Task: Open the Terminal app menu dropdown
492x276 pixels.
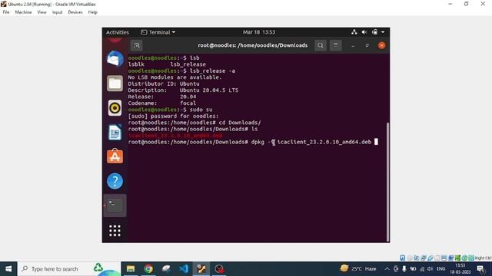Action: 158,32
